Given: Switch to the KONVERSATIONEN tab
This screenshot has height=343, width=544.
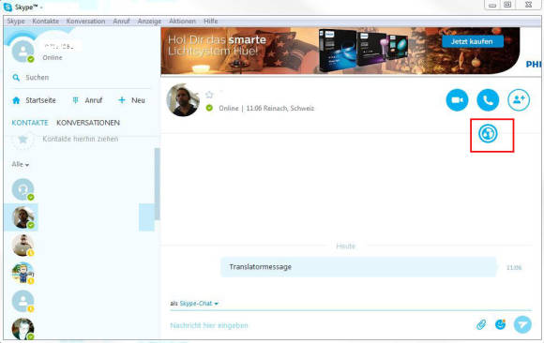Looking at the screenshot, I should (88, 123).
